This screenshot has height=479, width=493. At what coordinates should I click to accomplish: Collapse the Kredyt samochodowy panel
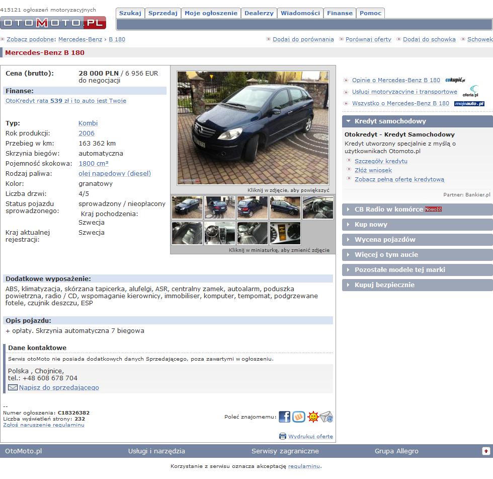pyautogui.click(x=417, y=121)
